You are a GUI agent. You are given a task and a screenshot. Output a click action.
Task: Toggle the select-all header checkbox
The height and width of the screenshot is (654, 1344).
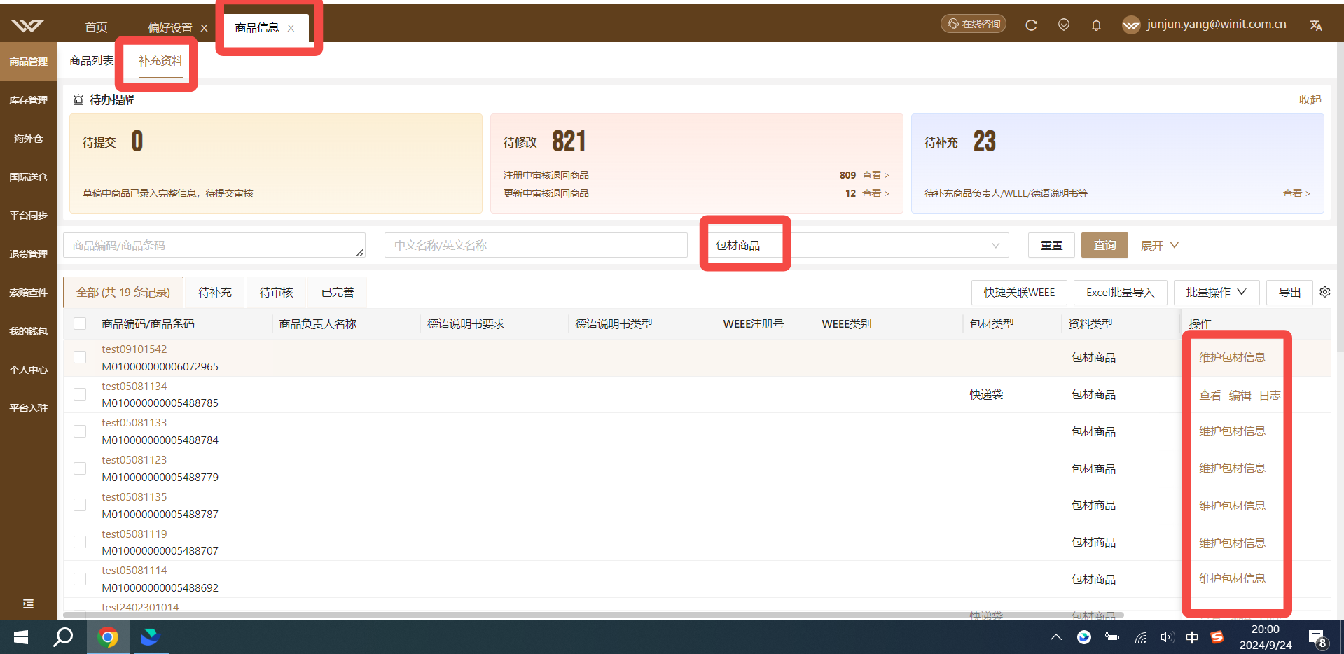(x=80, y=323)
